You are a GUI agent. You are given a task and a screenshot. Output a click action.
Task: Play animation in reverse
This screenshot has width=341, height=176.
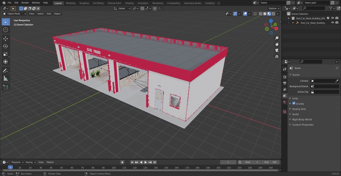tap(141, 162)
